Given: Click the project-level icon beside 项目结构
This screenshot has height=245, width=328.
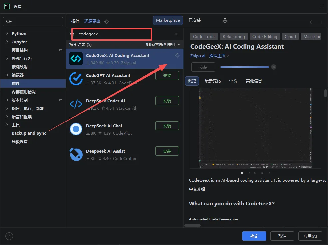Looking at the screenshot, I should (61, 50).
